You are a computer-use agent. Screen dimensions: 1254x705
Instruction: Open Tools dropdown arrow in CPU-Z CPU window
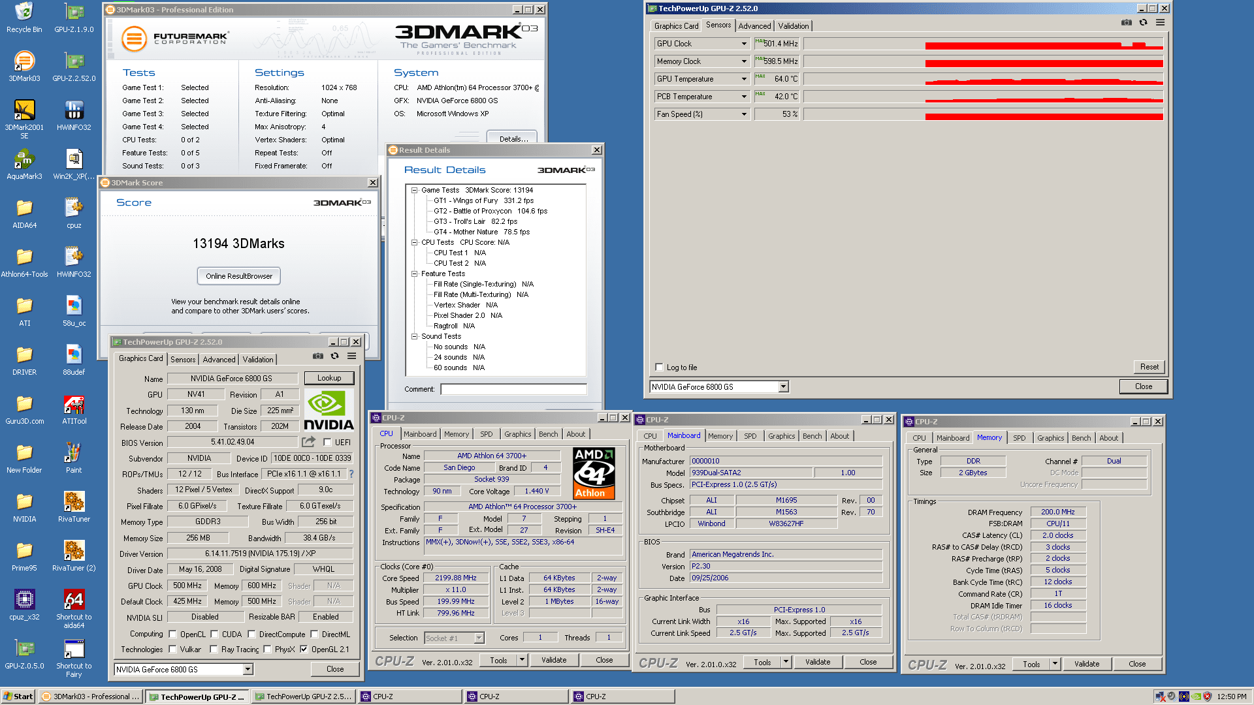(522, 660)
